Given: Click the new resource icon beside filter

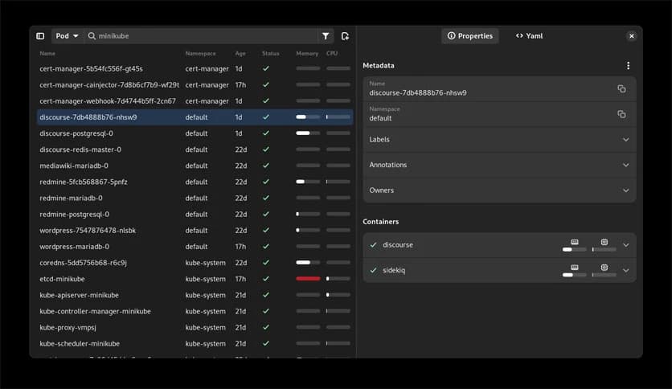Looking at the screenshot, I should tap(345, 36).
